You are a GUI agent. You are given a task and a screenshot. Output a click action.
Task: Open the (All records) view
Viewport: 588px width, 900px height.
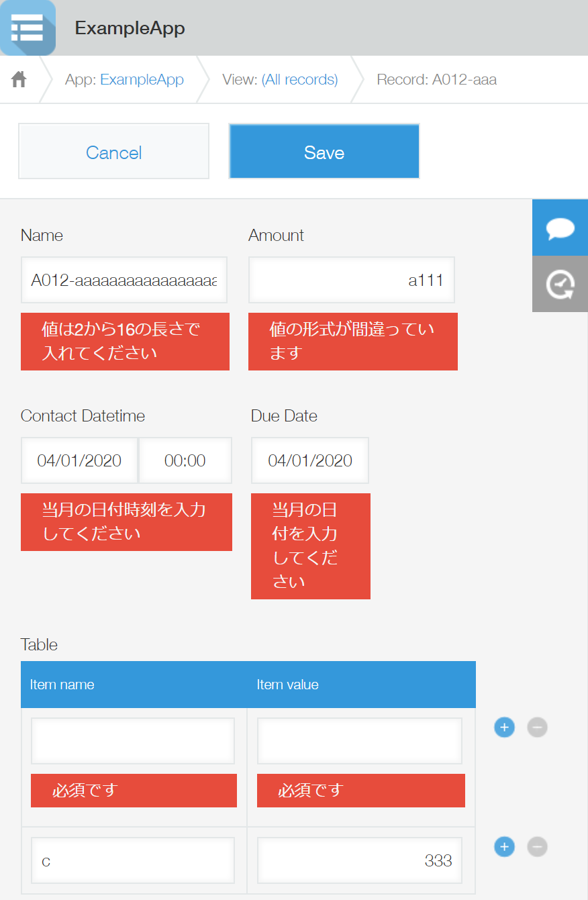pyautogui.click(x=299, y=79)
